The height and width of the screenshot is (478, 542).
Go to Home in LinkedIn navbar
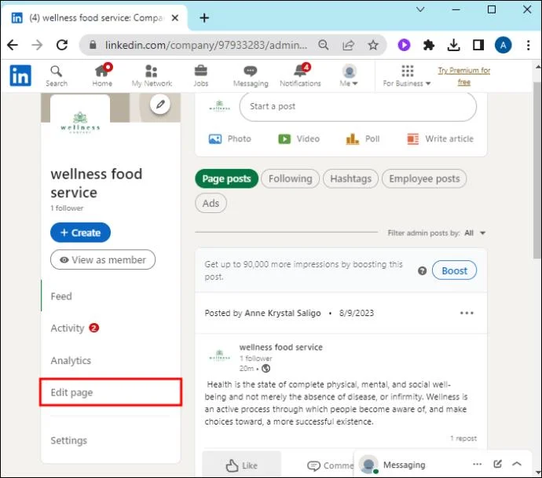pos(102,75)
